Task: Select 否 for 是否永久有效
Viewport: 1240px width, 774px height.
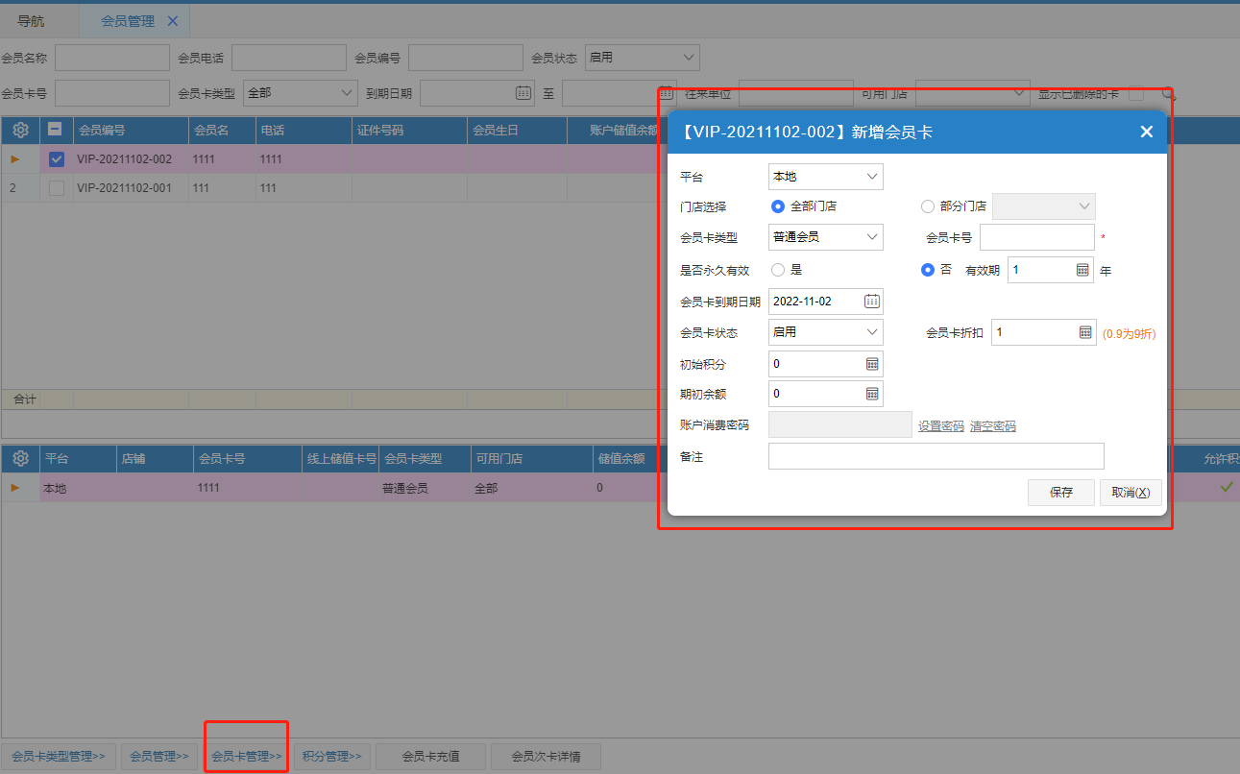Action: click(928, 270)
